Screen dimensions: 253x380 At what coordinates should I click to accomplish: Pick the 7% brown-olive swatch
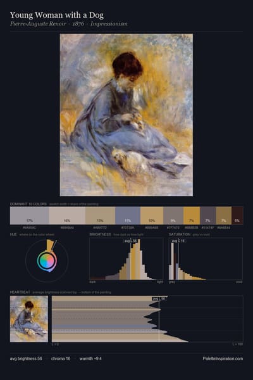click(x=224, y=215)
